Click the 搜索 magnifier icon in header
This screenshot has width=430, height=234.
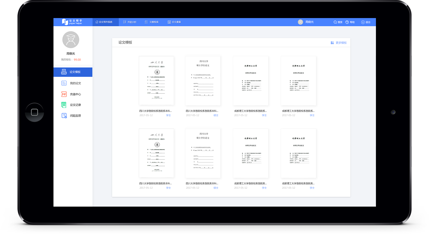coord(335,22)
